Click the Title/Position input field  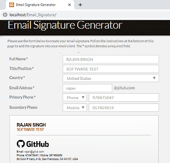111,69
